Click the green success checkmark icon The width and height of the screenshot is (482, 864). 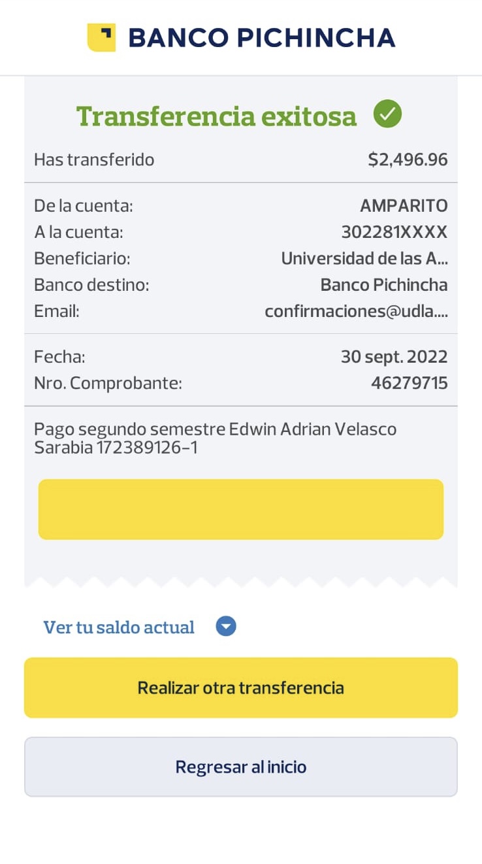coord(387,114)
